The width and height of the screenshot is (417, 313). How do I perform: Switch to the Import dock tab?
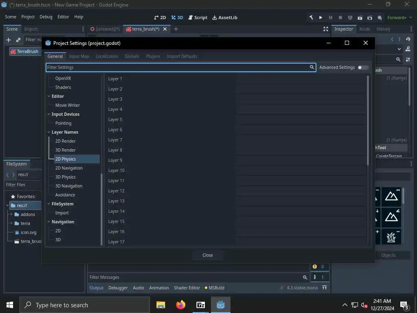[31, 29]
